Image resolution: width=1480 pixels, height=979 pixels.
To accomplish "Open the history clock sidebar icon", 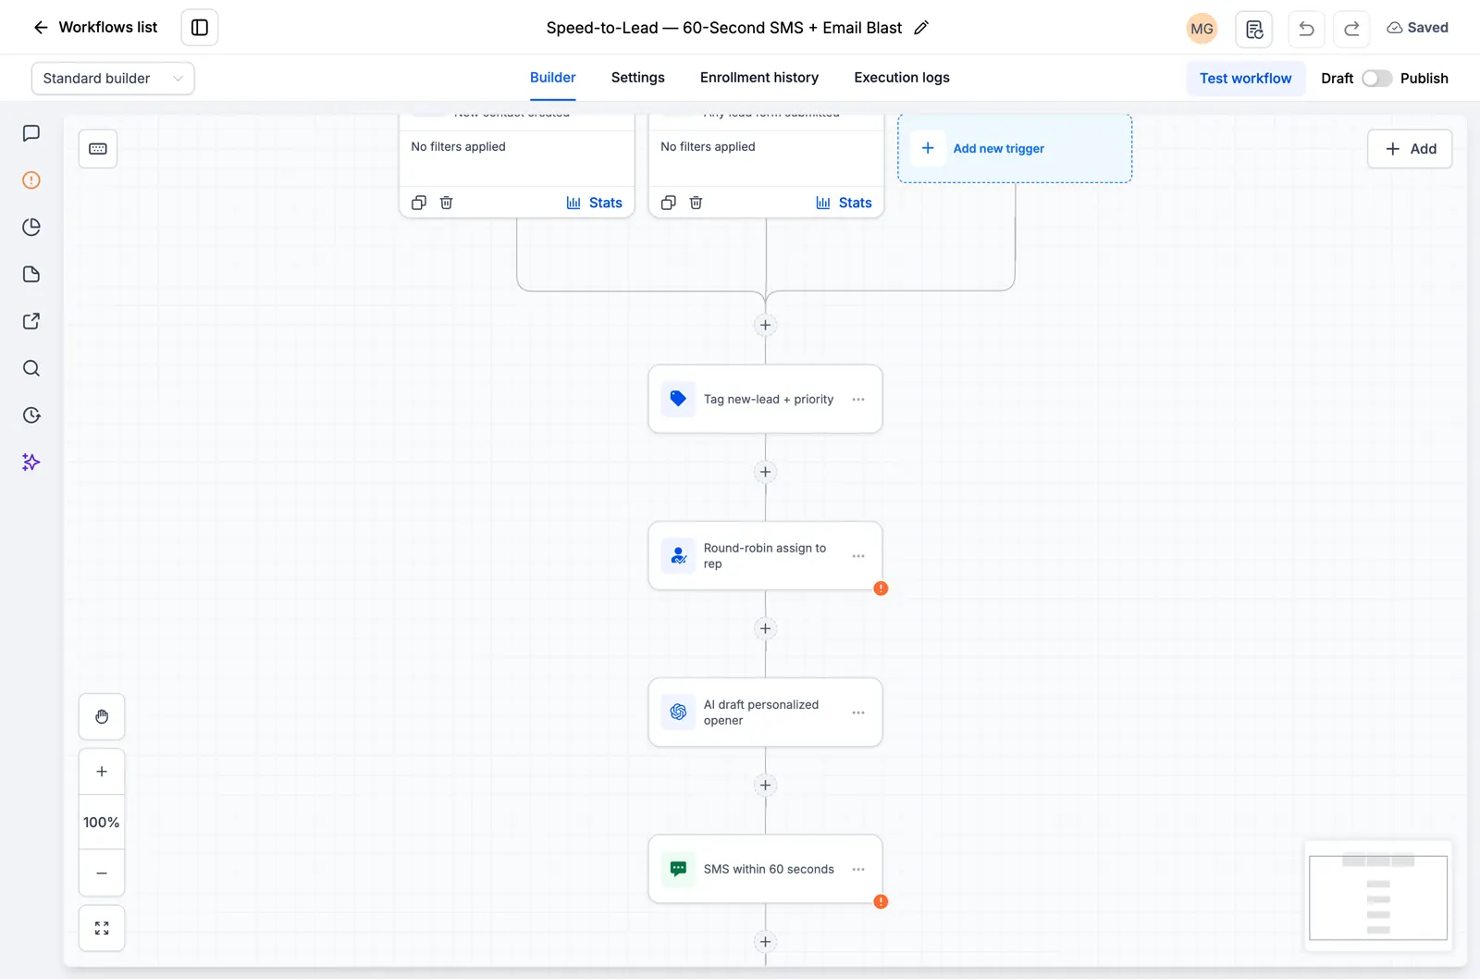I will click(31, 415).
